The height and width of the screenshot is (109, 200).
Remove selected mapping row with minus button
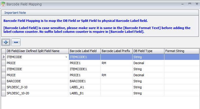tap(16, 42)
